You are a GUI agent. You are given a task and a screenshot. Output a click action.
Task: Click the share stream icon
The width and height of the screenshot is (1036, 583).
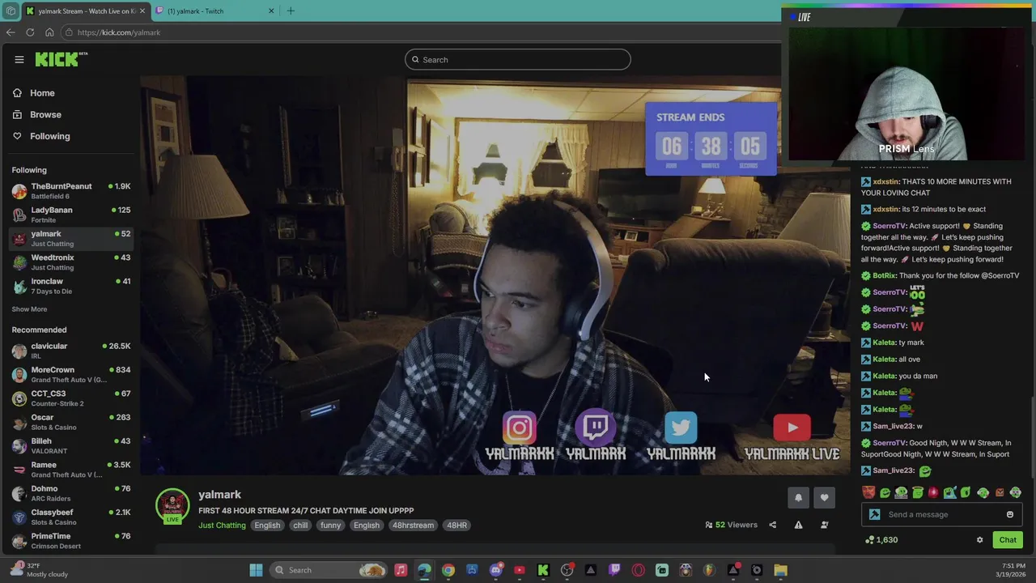pos(772,525)
